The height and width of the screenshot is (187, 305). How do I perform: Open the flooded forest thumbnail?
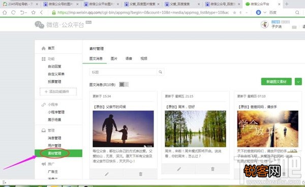click(195, 129)
